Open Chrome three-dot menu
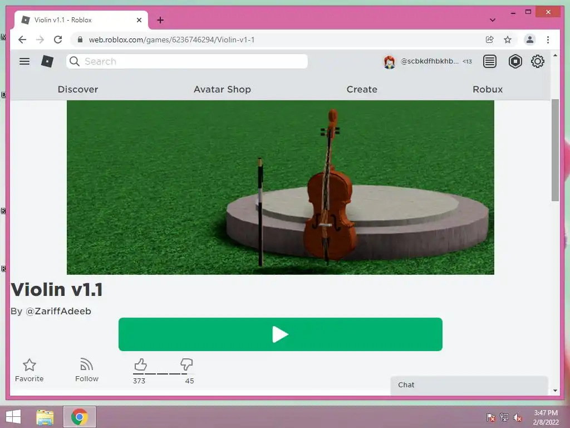This screenshot has width=570, height=428. 548,40
